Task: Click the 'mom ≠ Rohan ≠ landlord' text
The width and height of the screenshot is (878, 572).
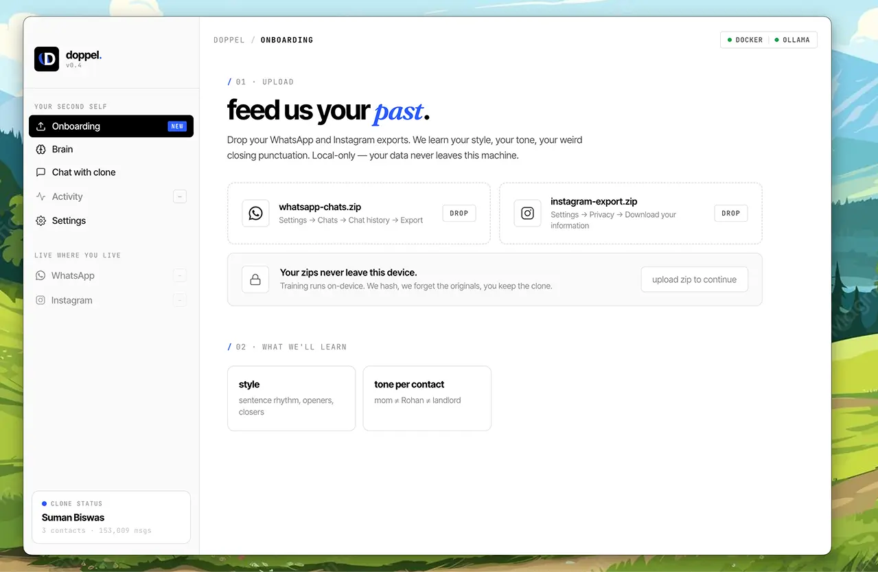Action: pyautogui.click(x=417, y=400)
